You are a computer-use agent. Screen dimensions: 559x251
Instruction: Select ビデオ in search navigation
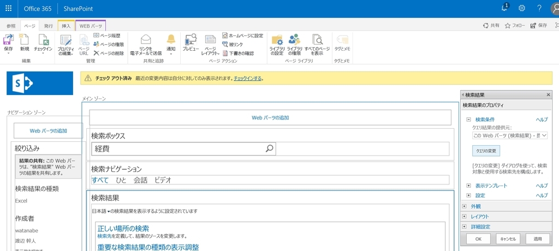[x=163, y=181]
